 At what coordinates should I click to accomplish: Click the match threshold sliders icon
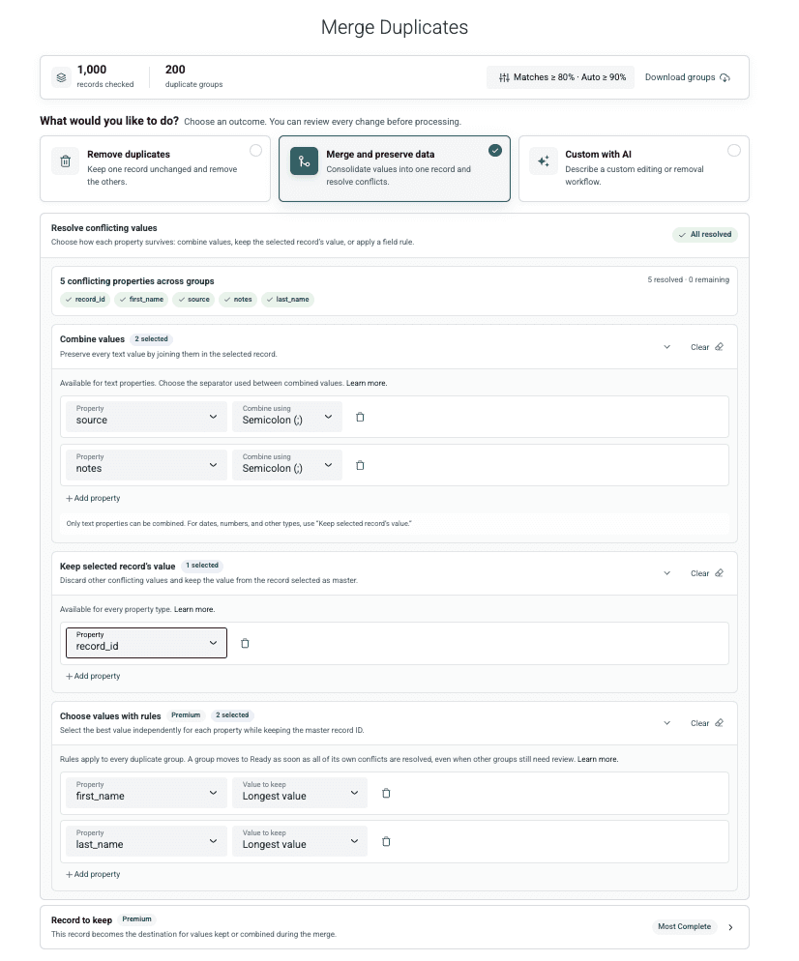(x=504, y=77)
